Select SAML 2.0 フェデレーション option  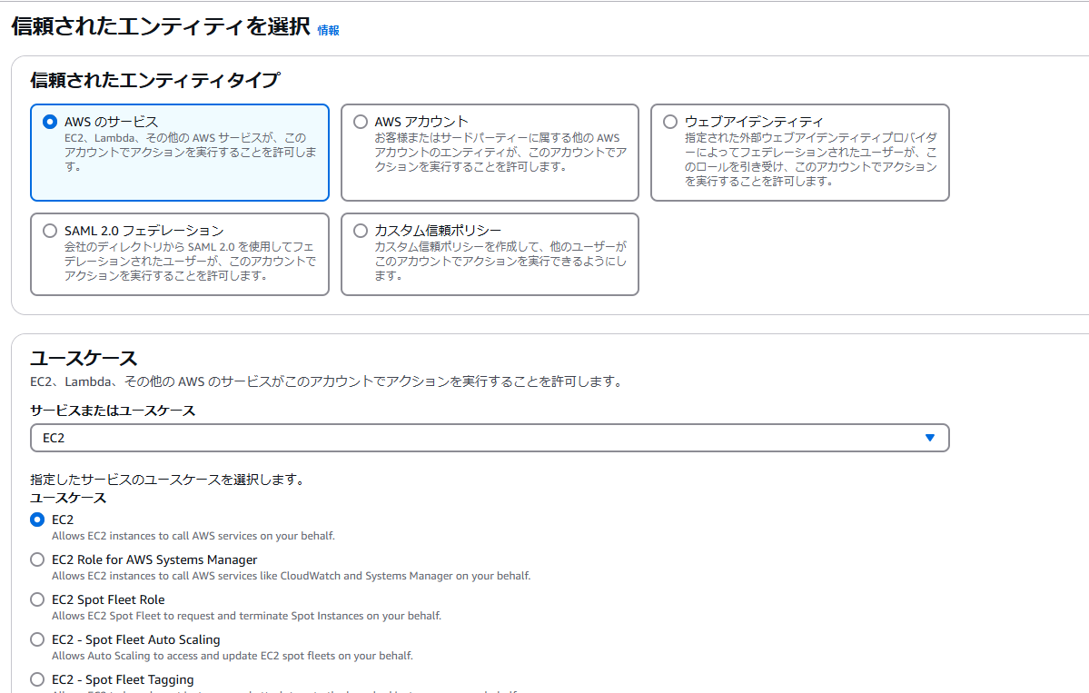tap(50, 231)
